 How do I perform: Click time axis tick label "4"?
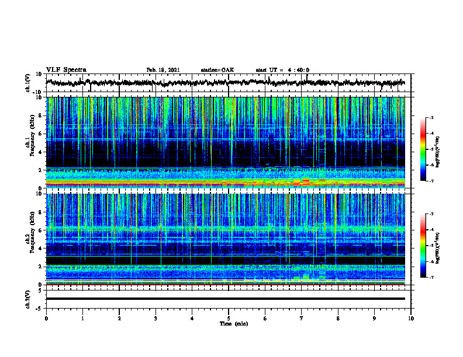pyautogui.click(x=192, y=318)
